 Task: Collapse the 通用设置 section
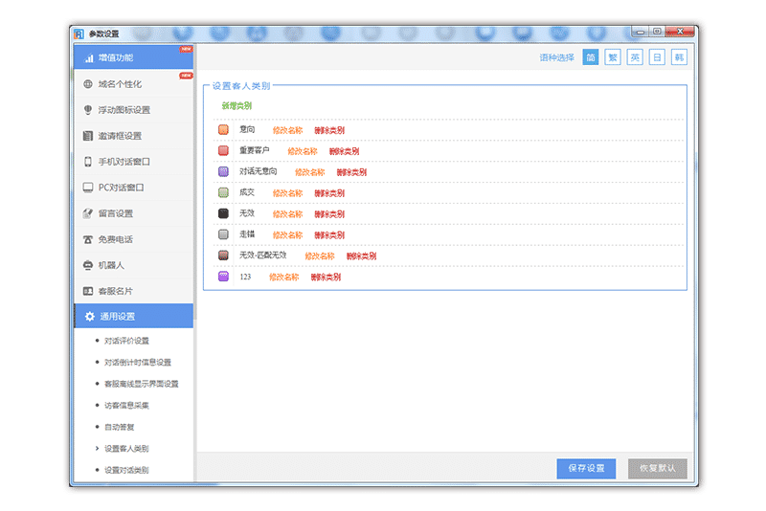point(133,317)
